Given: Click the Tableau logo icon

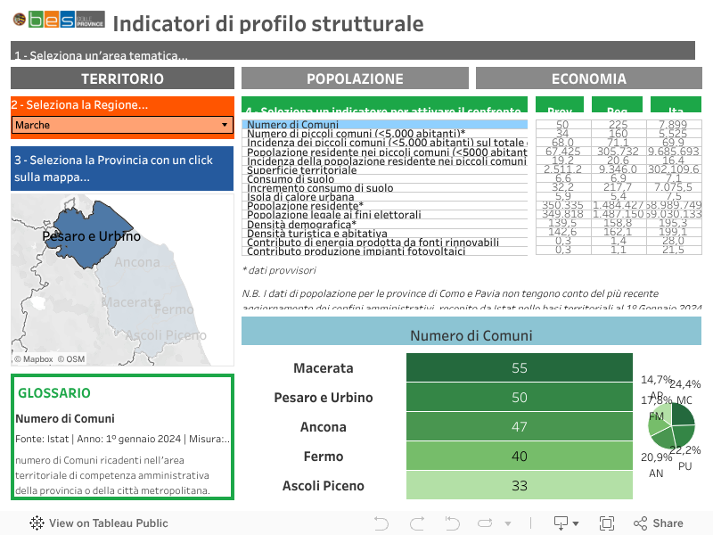Looking at the screenshot, I should [37, 523].
